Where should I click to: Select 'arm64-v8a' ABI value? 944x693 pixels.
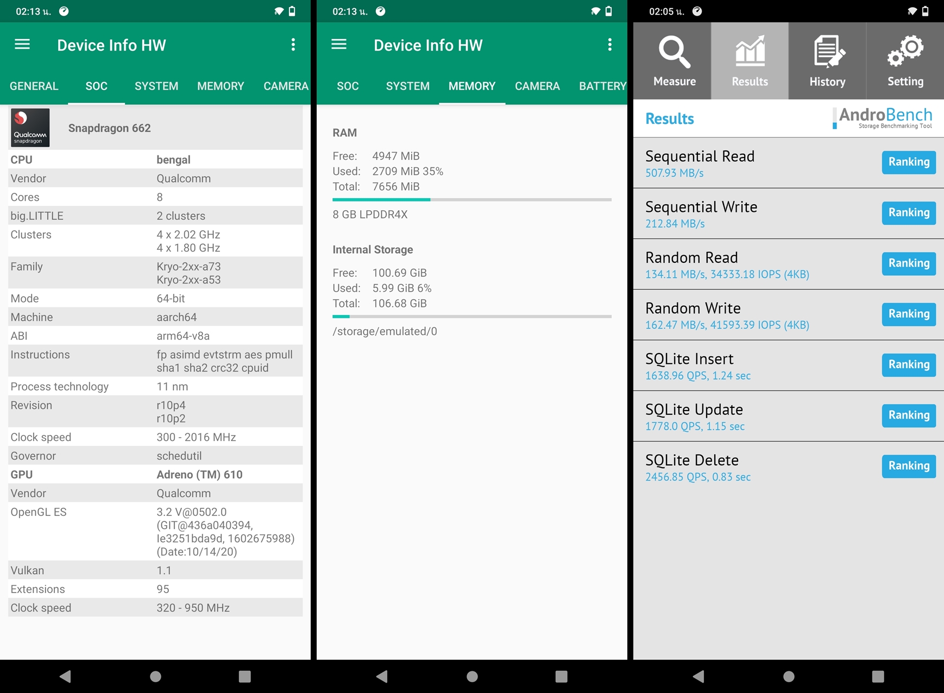[x=183, y=336]
